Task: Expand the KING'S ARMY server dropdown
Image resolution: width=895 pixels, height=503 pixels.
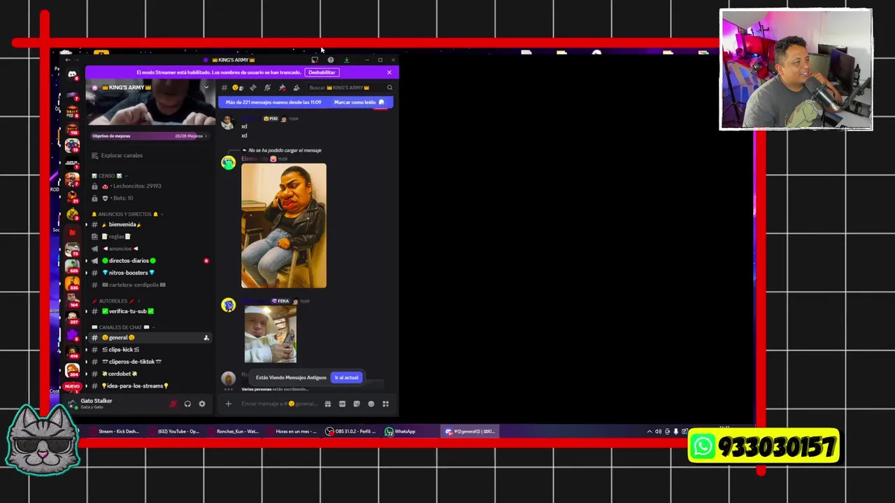Action: (x=206, y=87)
